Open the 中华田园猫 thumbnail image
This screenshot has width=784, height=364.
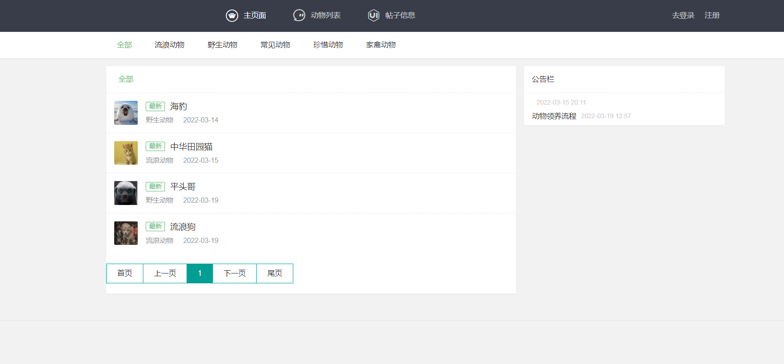coord(126,153)
